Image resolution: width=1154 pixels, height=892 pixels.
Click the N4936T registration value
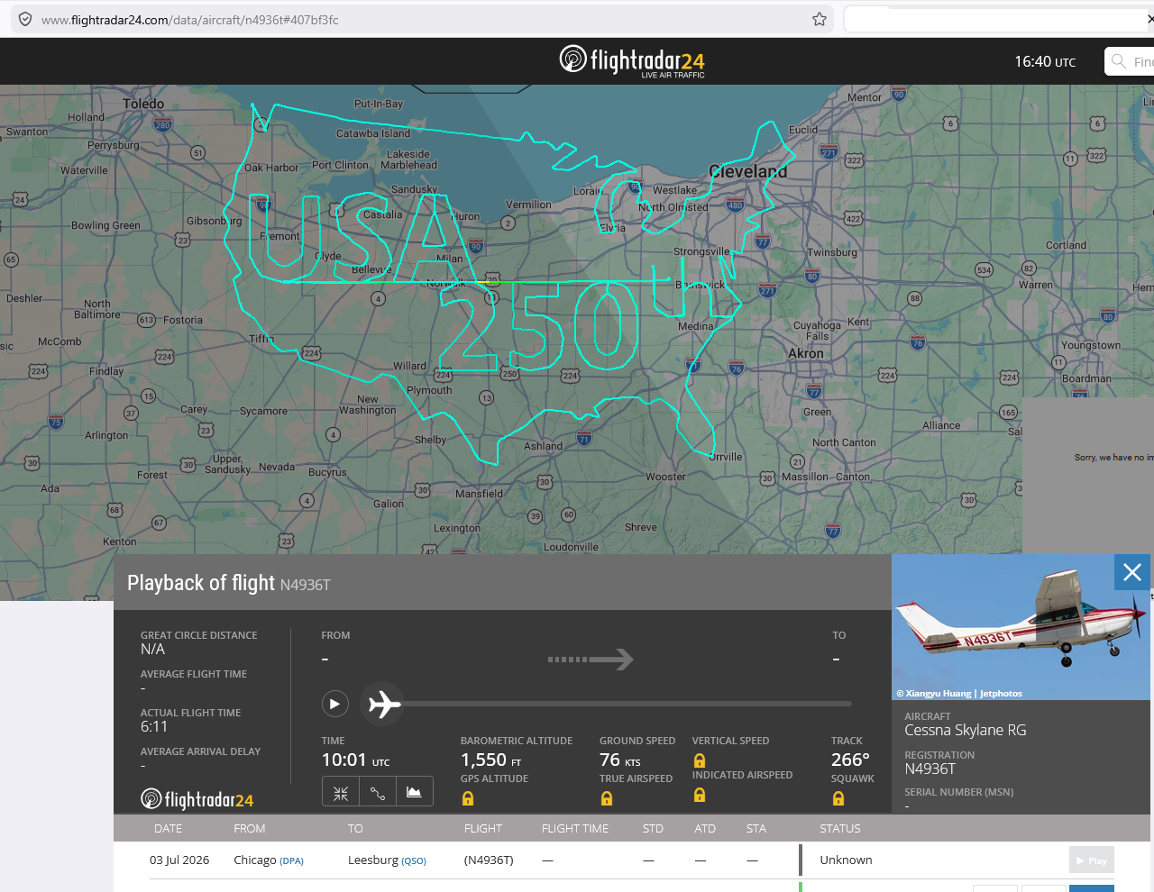coord(930,769)
